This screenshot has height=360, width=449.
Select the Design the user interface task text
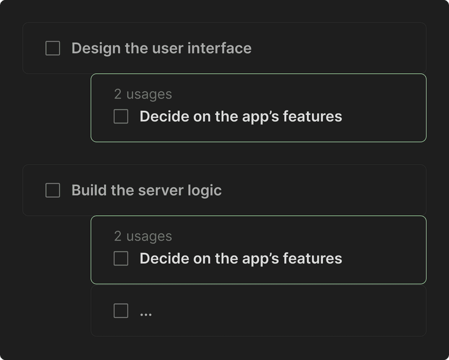[x=162, y=48]
